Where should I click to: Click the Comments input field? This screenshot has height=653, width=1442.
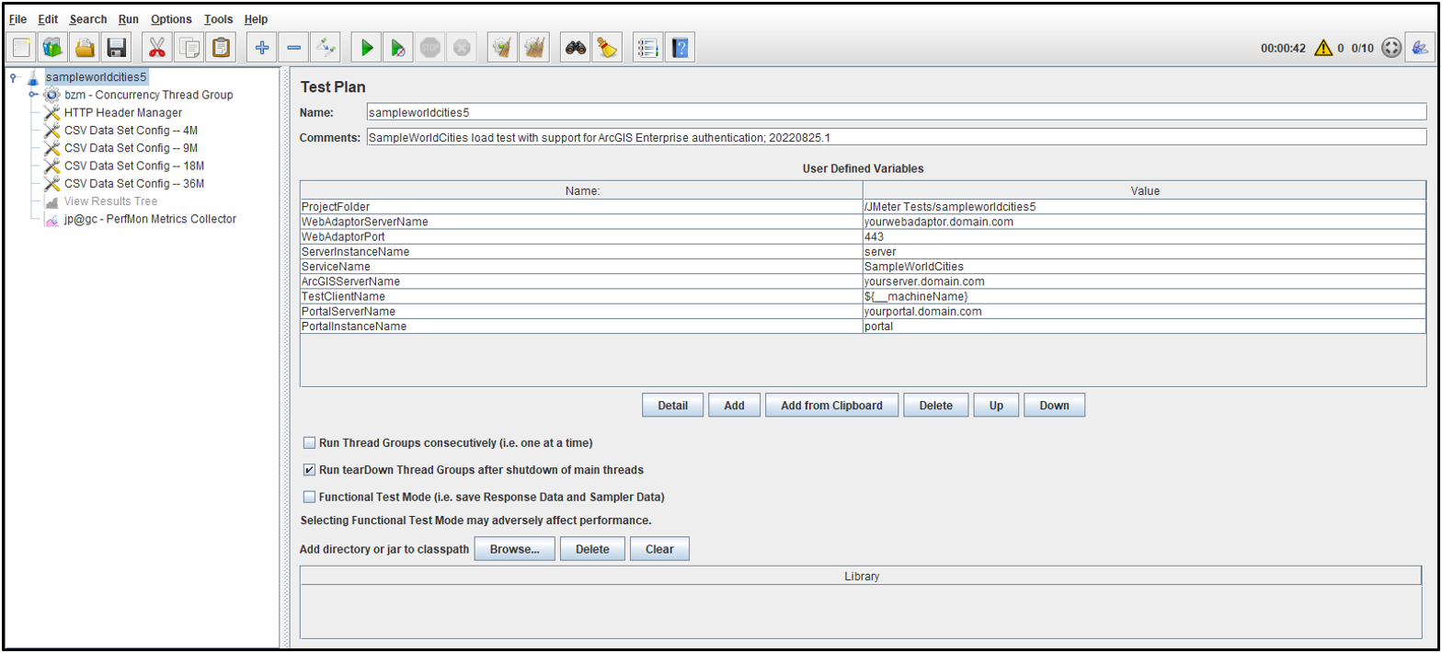pos(895,137)
